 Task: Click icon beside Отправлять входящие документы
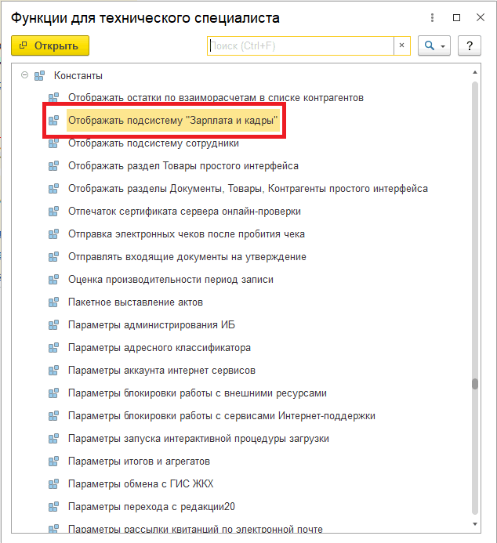53,256
